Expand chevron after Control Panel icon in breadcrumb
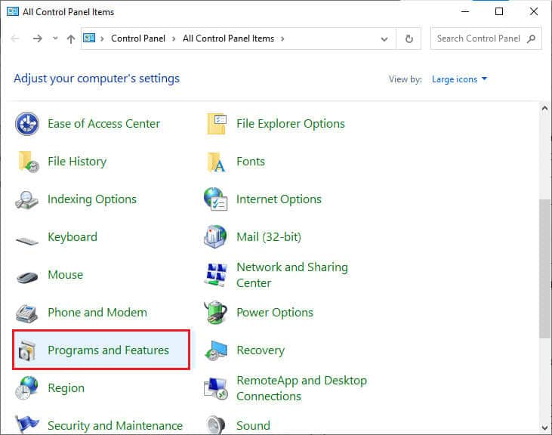Image resolution: width=552 pixels, height=435 pixels. click(x=102, y=39)
